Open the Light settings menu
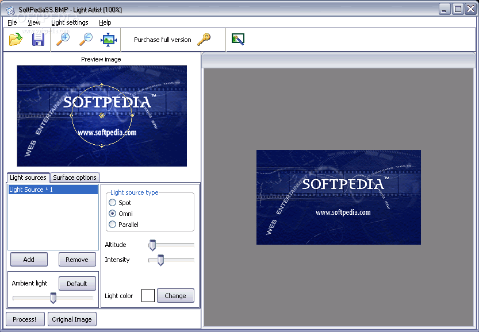This screenshot has width=479, height=332. [70, 22]
